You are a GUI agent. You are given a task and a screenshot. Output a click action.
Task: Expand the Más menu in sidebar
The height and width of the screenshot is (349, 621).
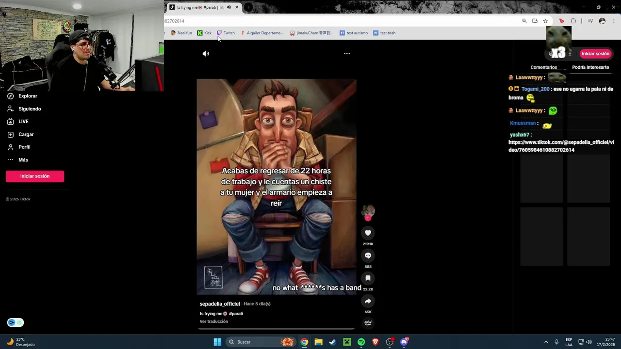coord(18,160)
